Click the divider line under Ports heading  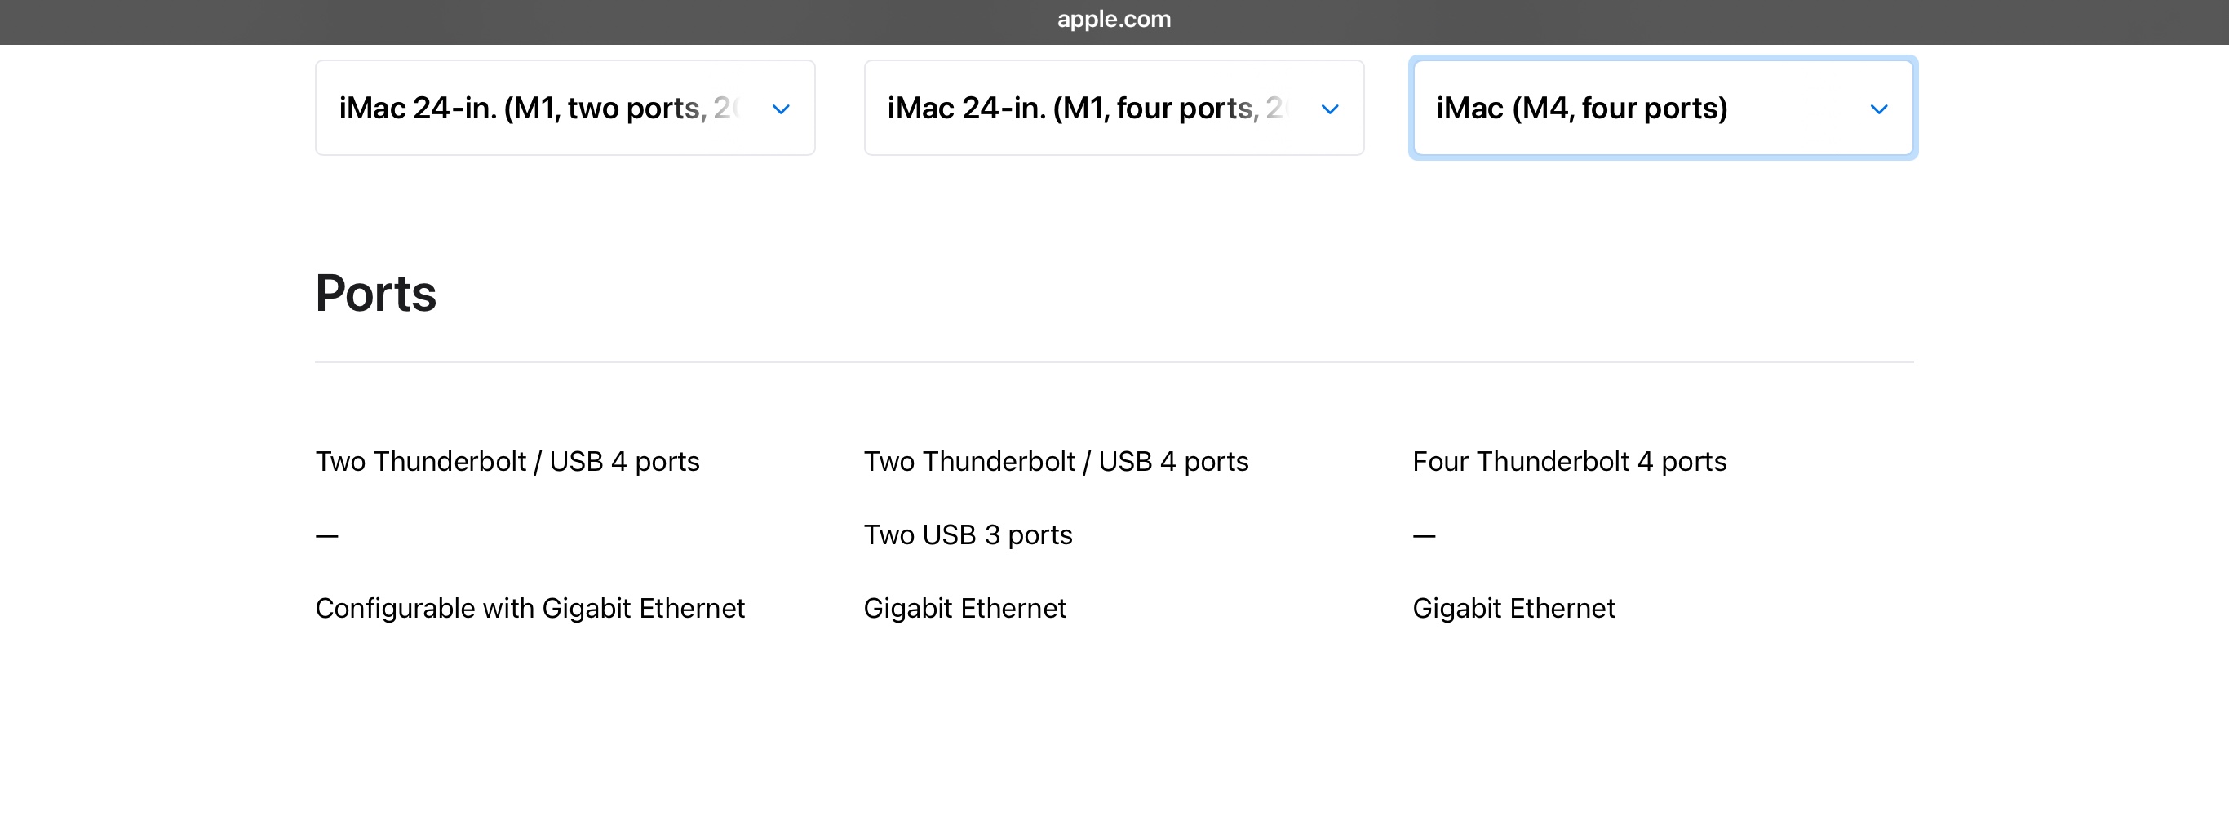coord(1114,361)
